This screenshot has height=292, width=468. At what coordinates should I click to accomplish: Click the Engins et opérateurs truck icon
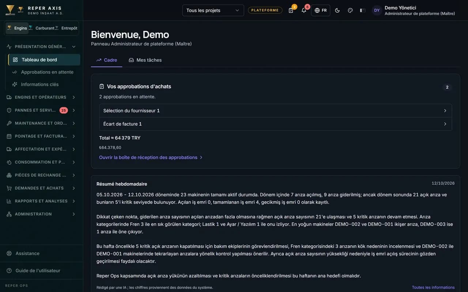(9, 97)
